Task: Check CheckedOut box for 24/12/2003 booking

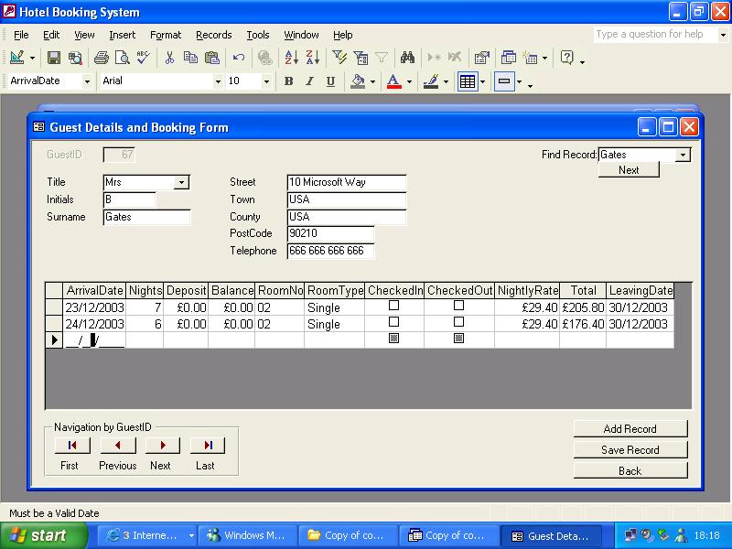Action: point(458,322)
